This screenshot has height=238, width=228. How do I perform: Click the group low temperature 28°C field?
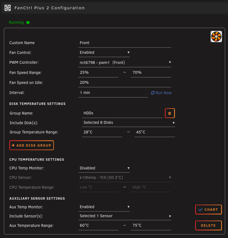102,132
